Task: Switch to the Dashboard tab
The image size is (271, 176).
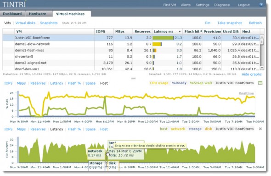Action: pos(12,14)
